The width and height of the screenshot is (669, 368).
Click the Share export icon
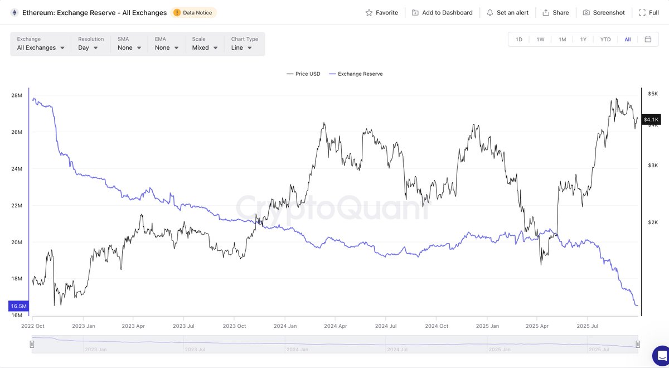(x=546, y=12)
